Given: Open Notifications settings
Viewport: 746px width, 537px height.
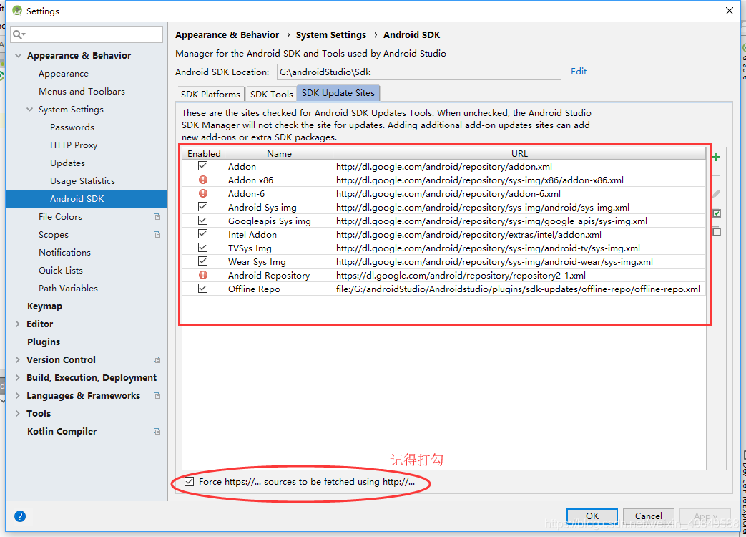Looking at the screenshot, I should 64,252.
